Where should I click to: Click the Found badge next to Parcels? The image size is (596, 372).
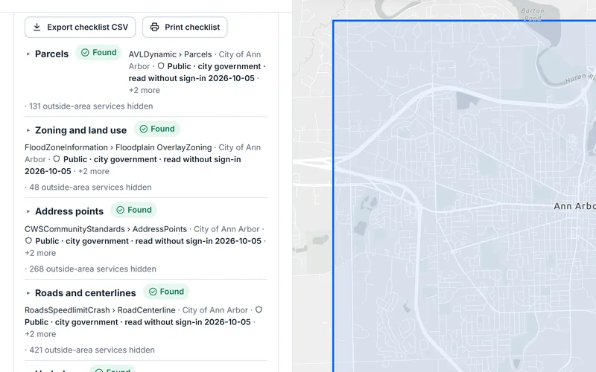pyautogui.click(x=98, y=52)
